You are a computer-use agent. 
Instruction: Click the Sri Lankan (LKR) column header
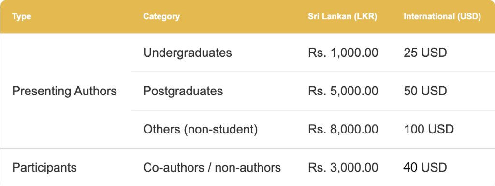tap(343, 17)
